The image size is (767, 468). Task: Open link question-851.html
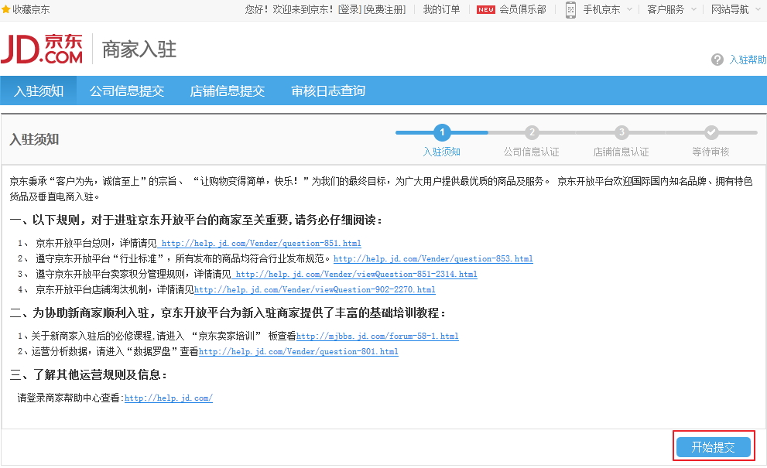261,243
